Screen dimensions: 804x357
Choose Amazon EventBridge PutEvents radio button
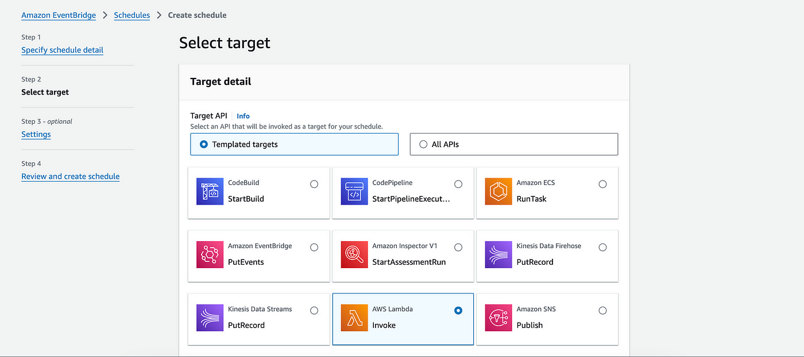[314, 247]
